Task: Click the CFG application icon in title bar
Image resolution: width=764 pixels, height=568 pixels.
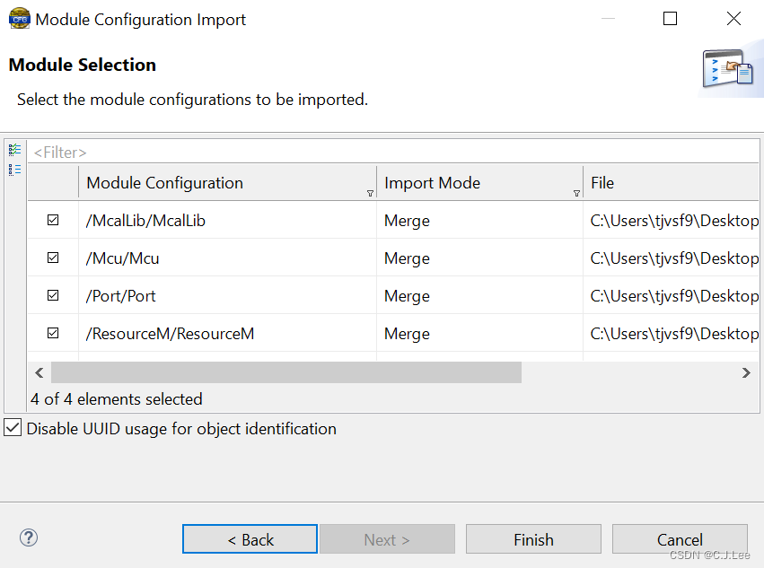Action: [19, 19]
